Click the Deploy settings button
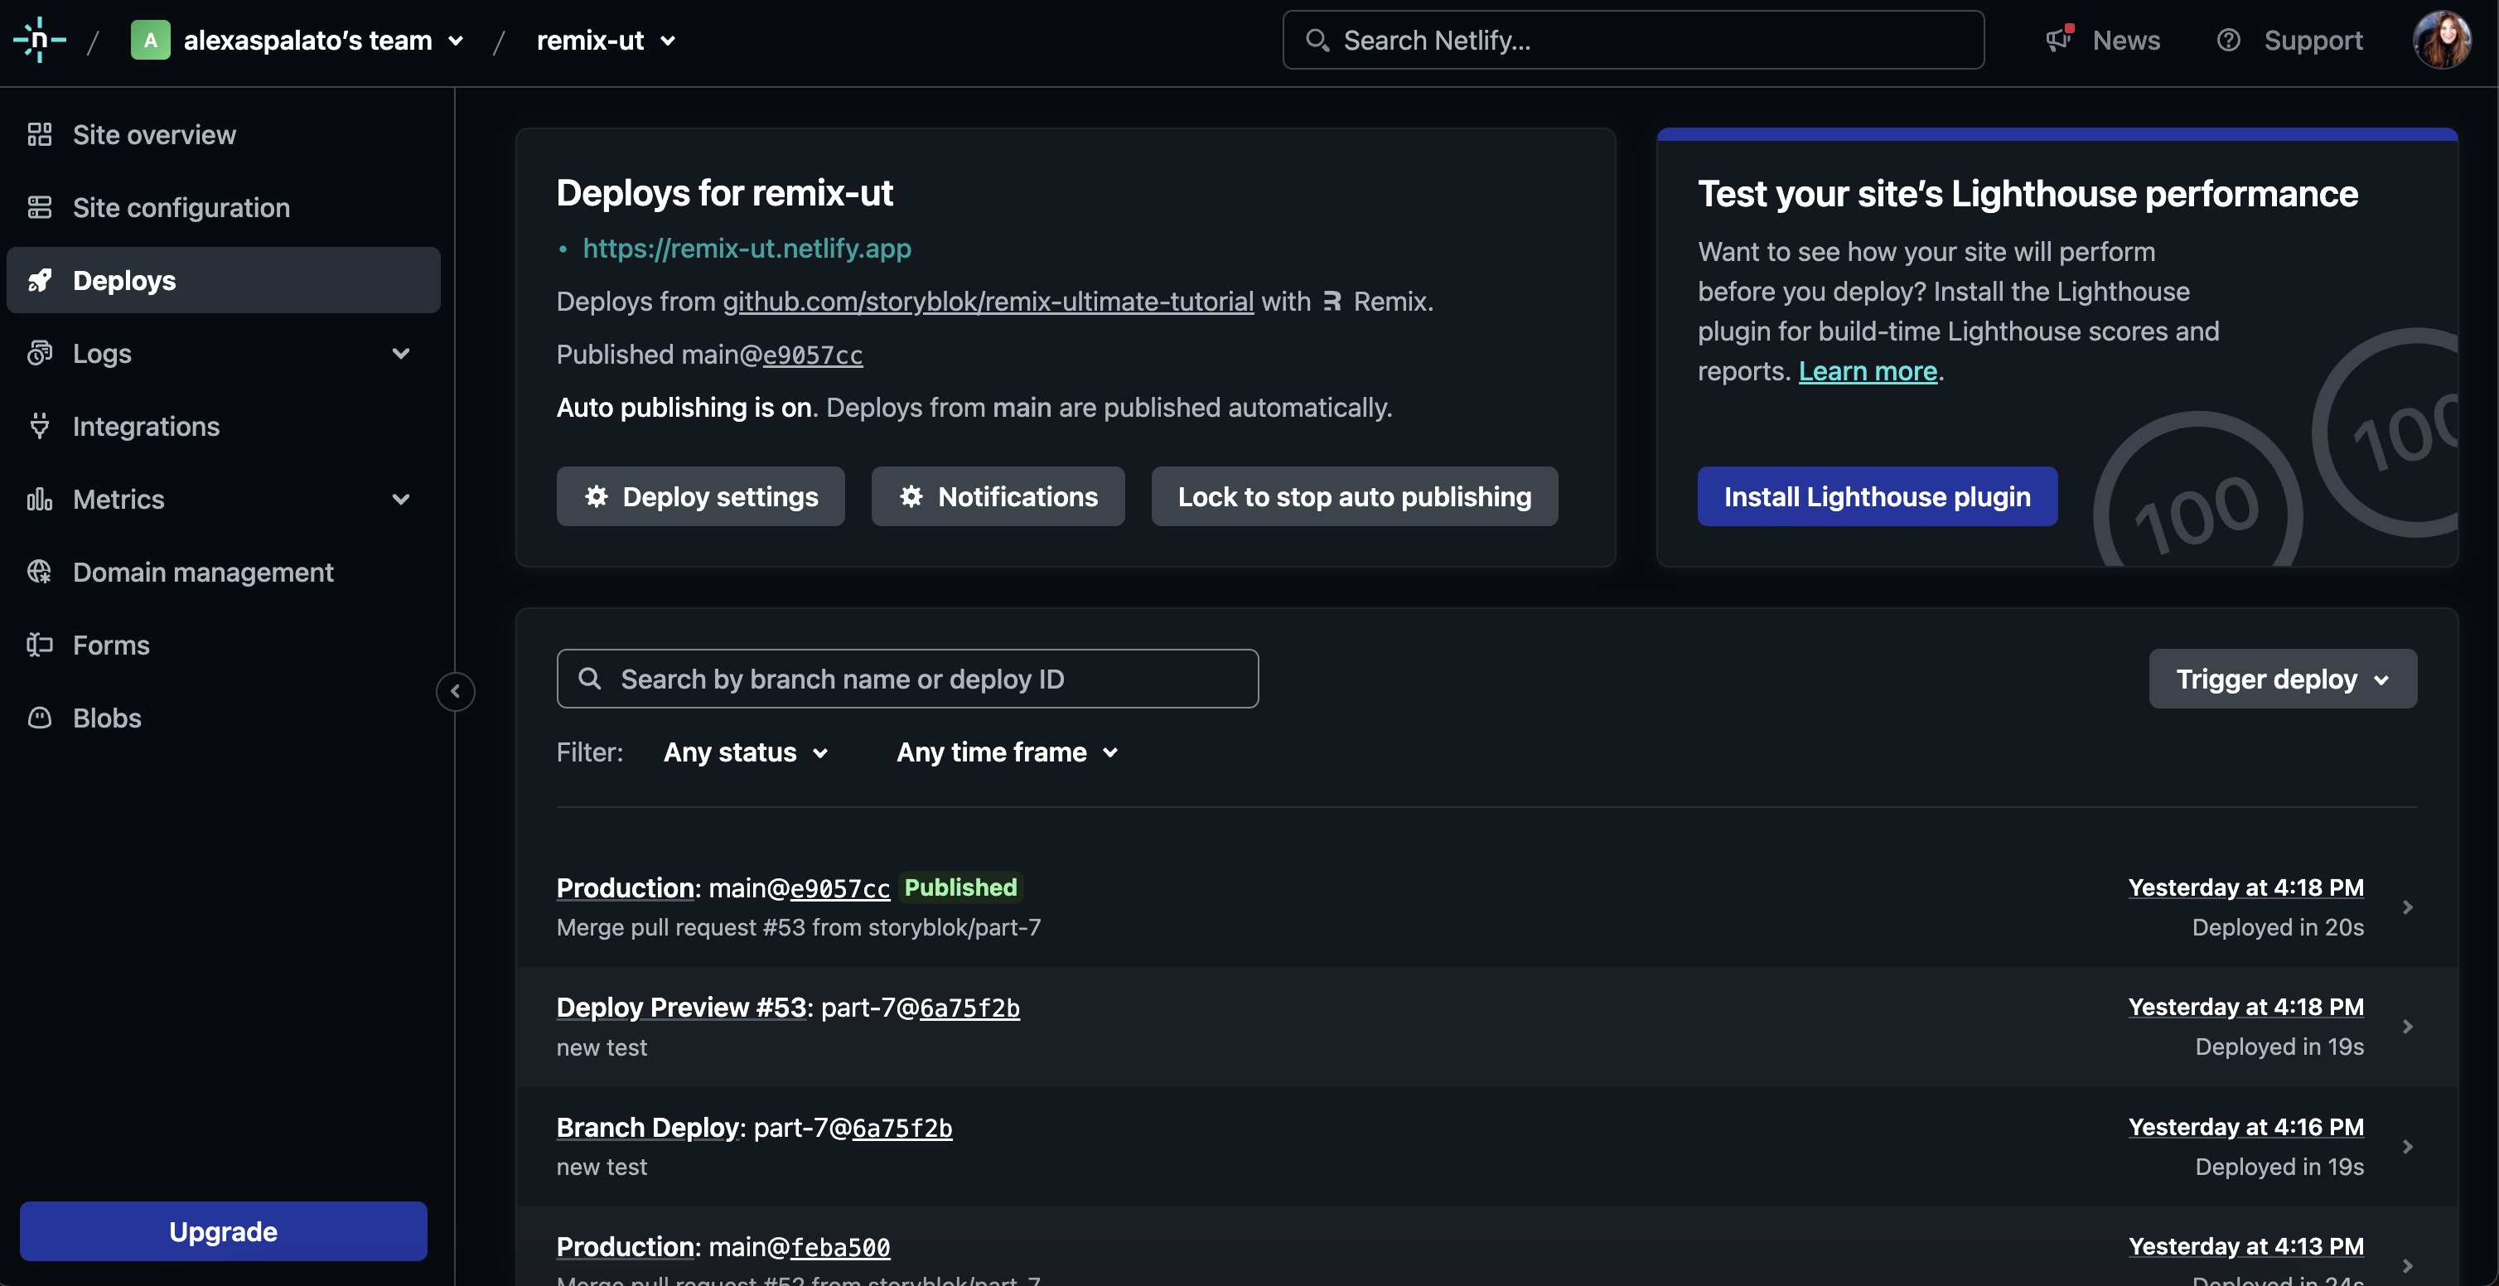Screen dimensions: 2499x1286 pyautogui.click(x=699, y=496)
